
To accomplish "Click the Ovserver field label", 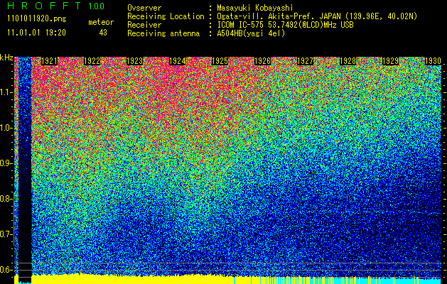I will [144, 8].
